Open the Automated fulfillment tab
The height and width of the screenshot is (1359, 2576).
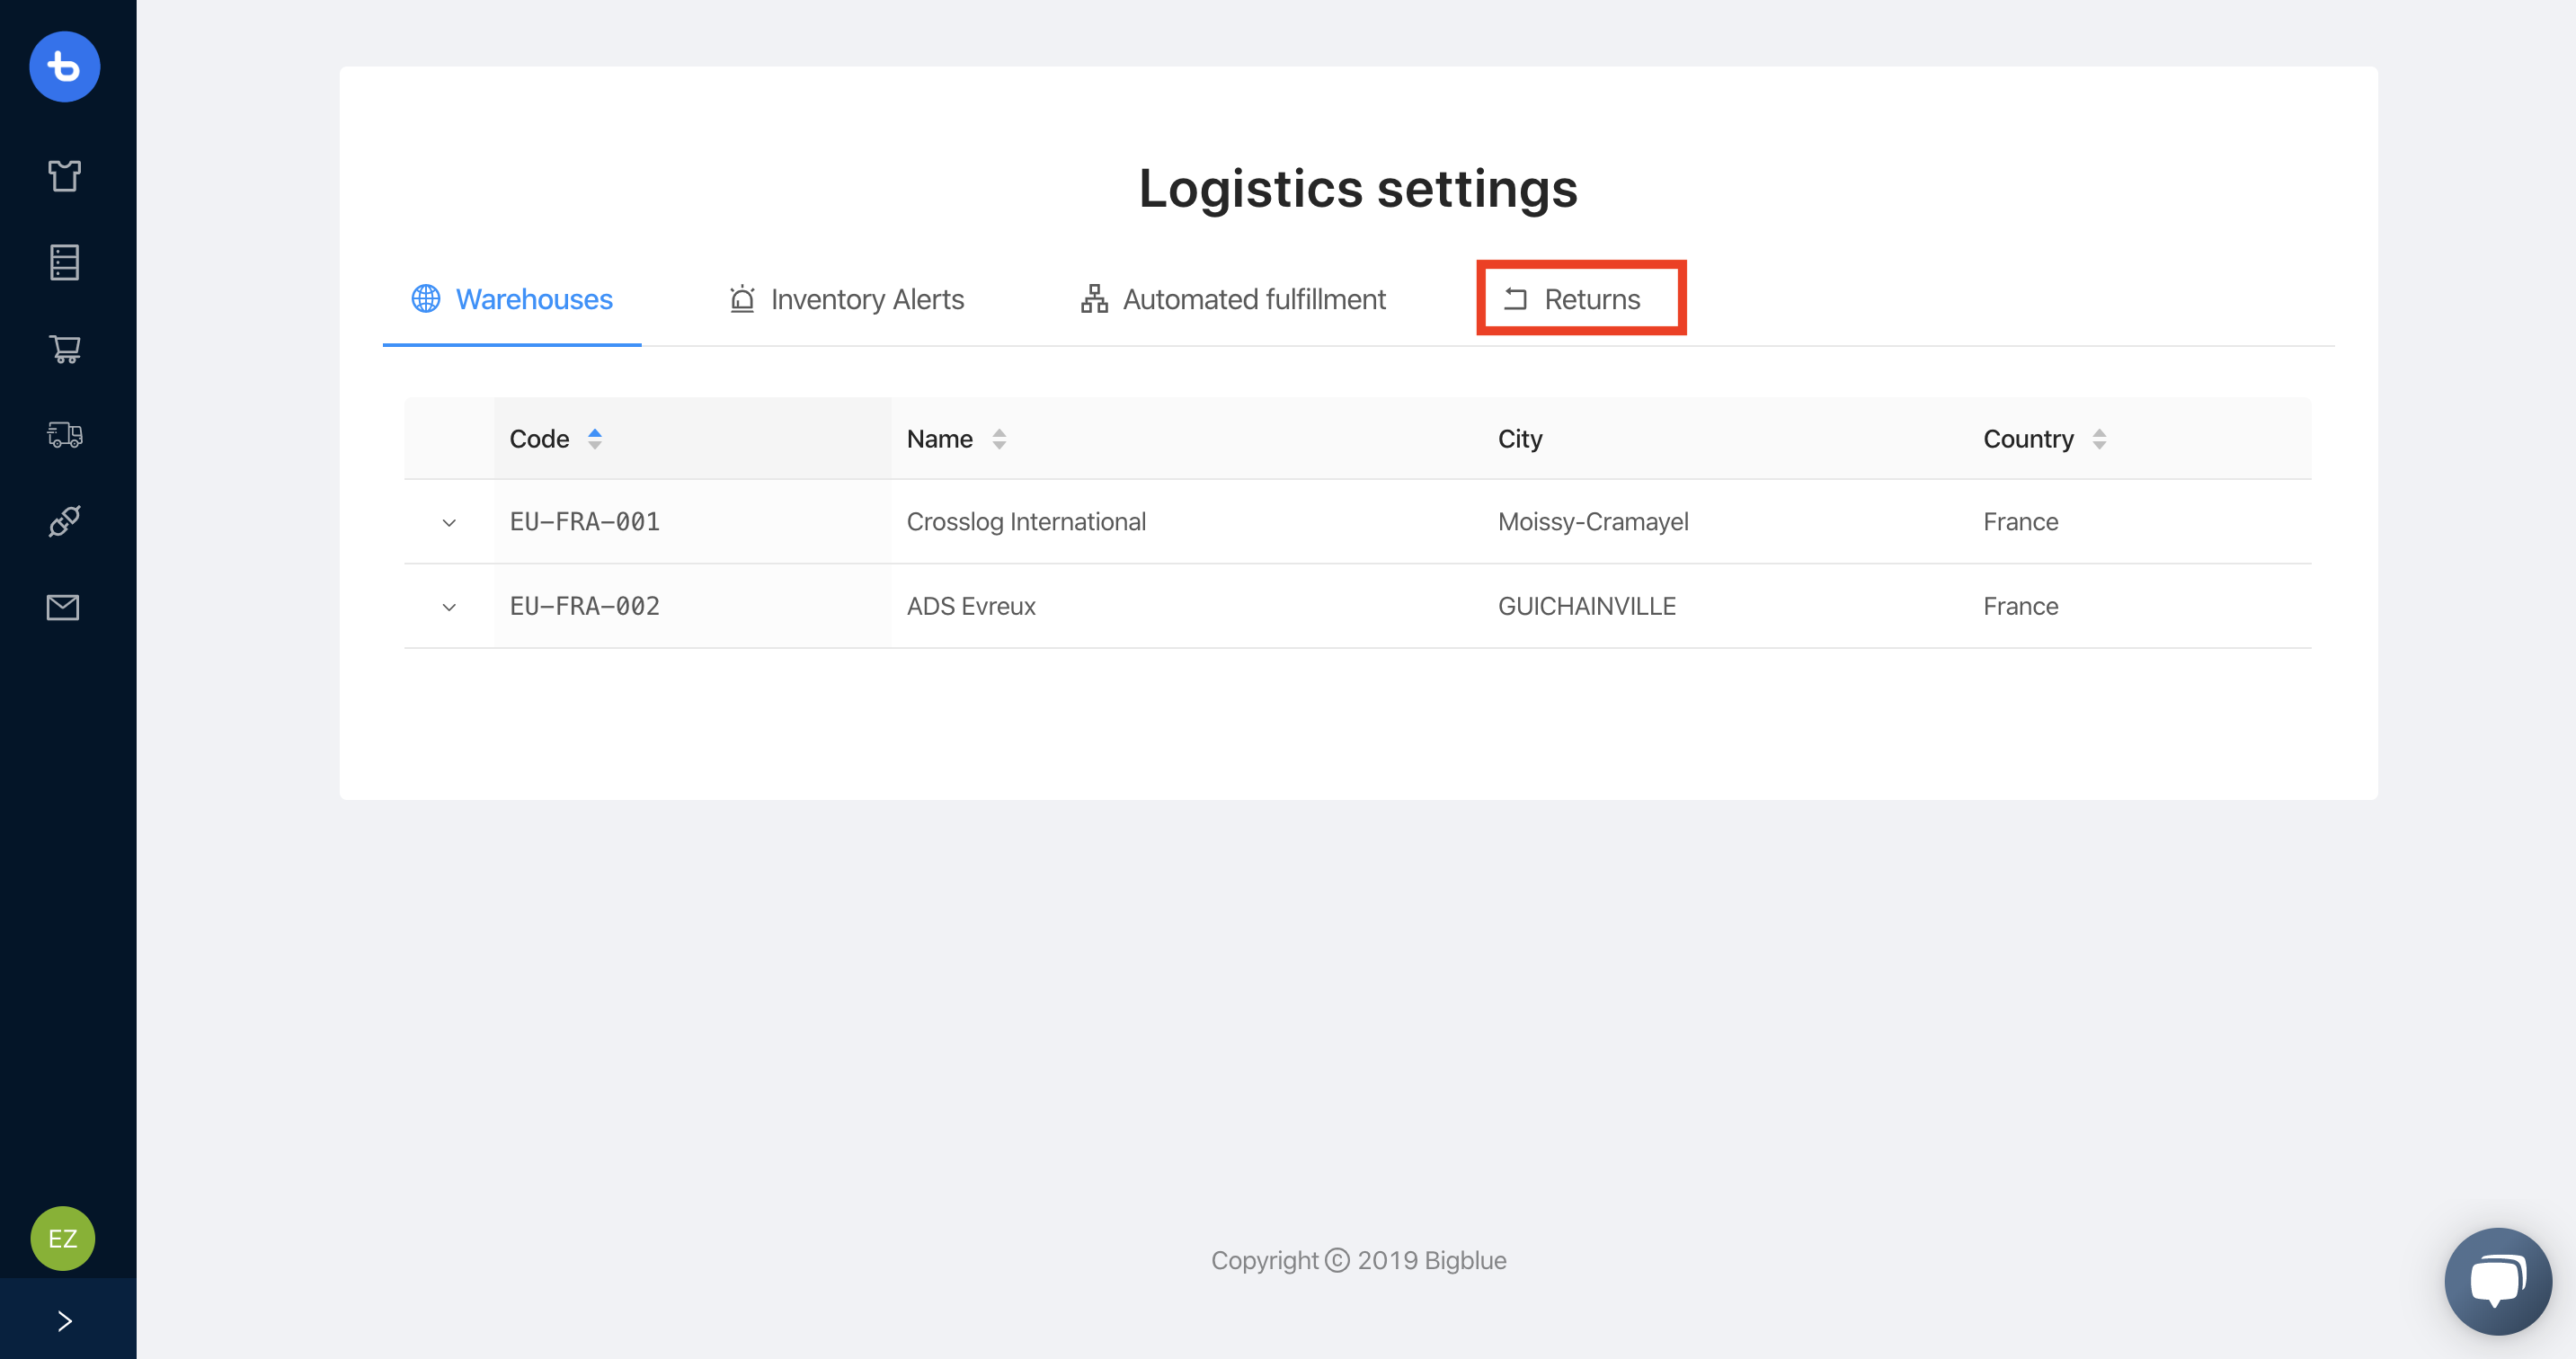pos(1232,299)
